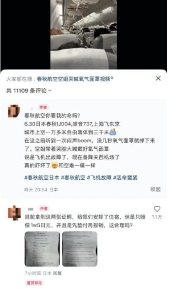View the first certificate photo thumbnail

tap(42, 249)
